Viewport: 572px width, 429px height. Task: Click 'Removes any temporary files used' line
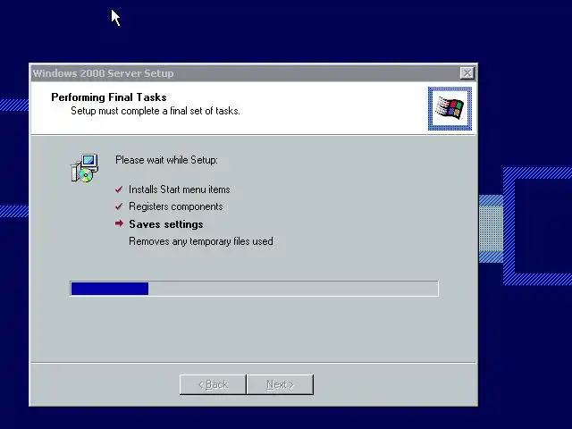[x=200, y=241]
